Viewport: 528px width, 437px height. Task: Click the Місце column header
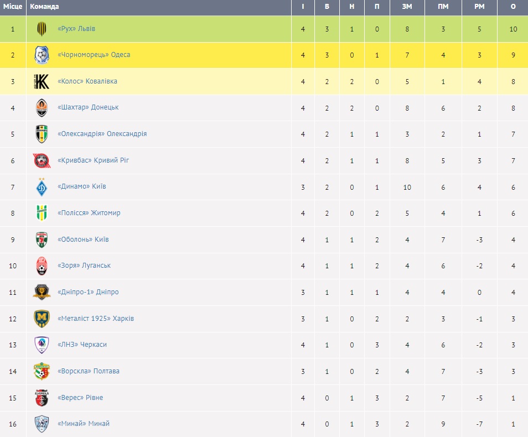click(13, 7)
